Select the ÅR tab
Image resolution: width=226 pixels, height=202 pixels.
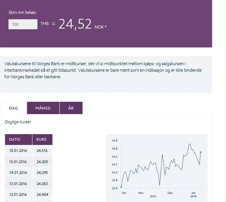71,108
